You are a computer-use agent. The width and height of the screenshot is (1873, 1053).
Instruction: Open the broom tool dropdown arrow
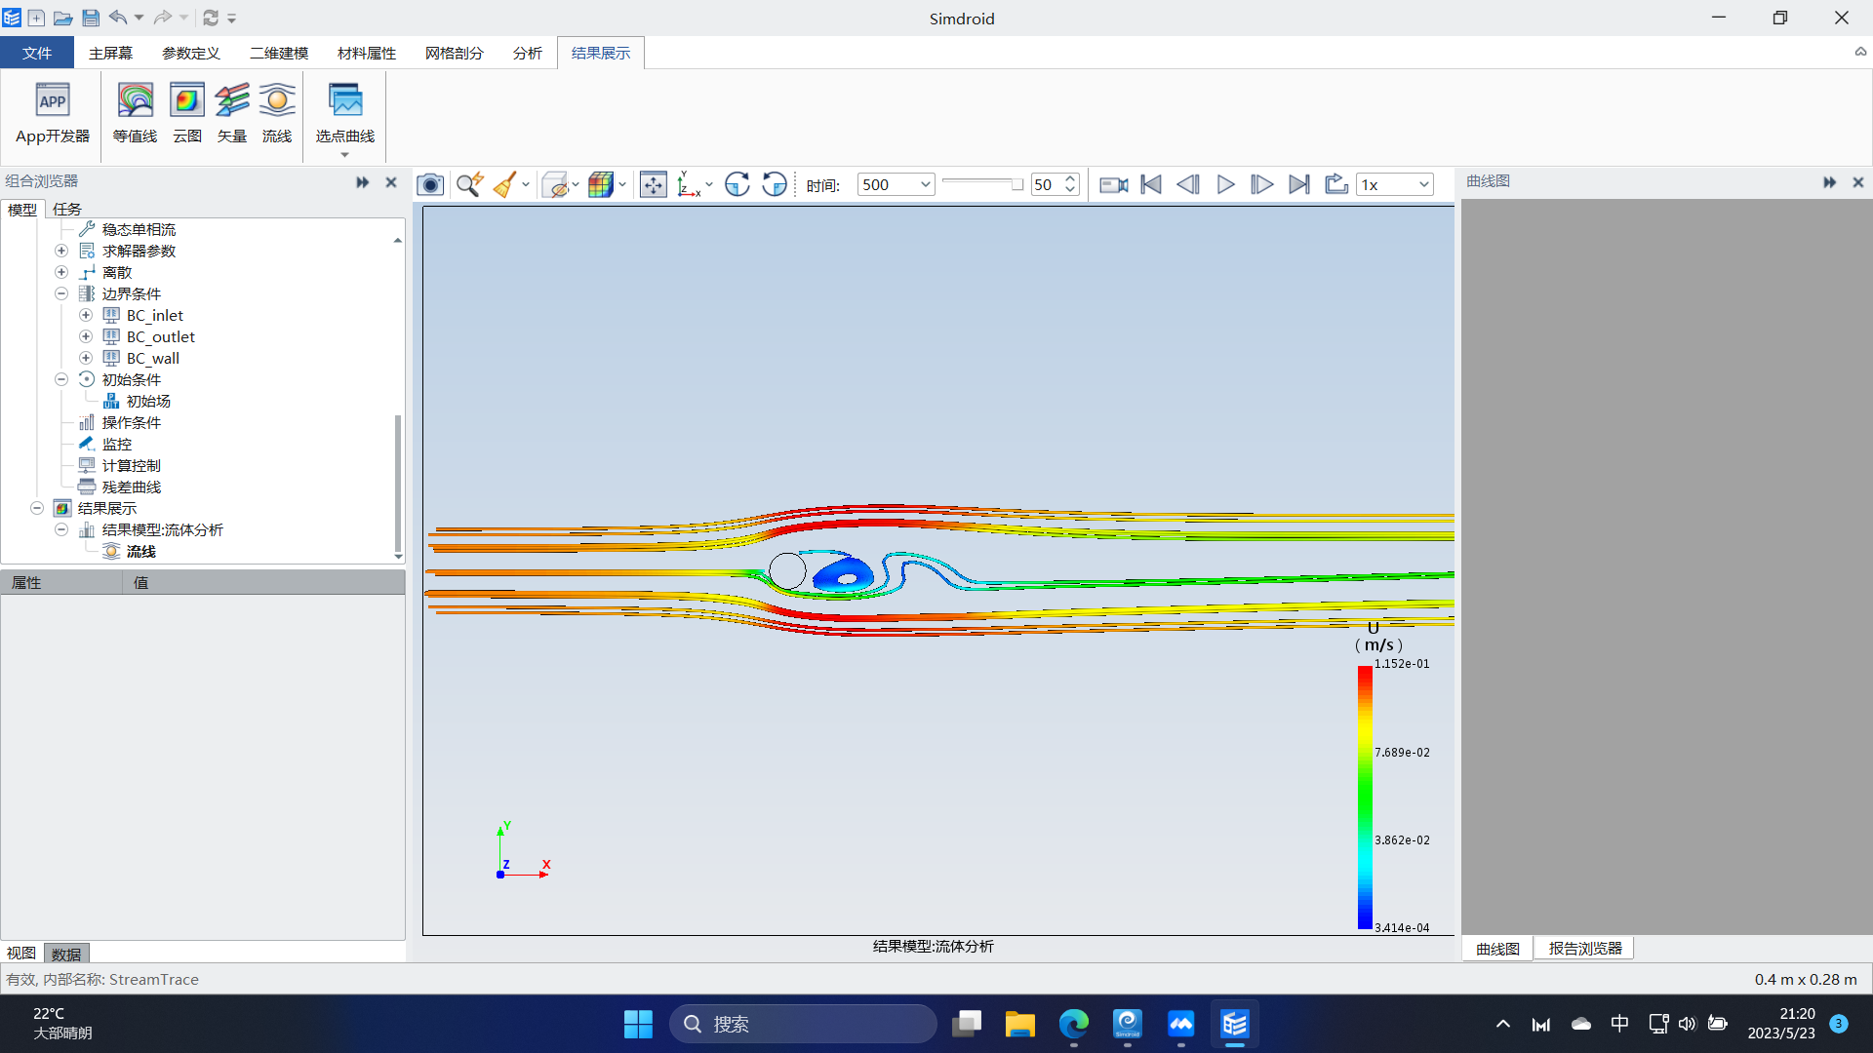coord(526,184)
